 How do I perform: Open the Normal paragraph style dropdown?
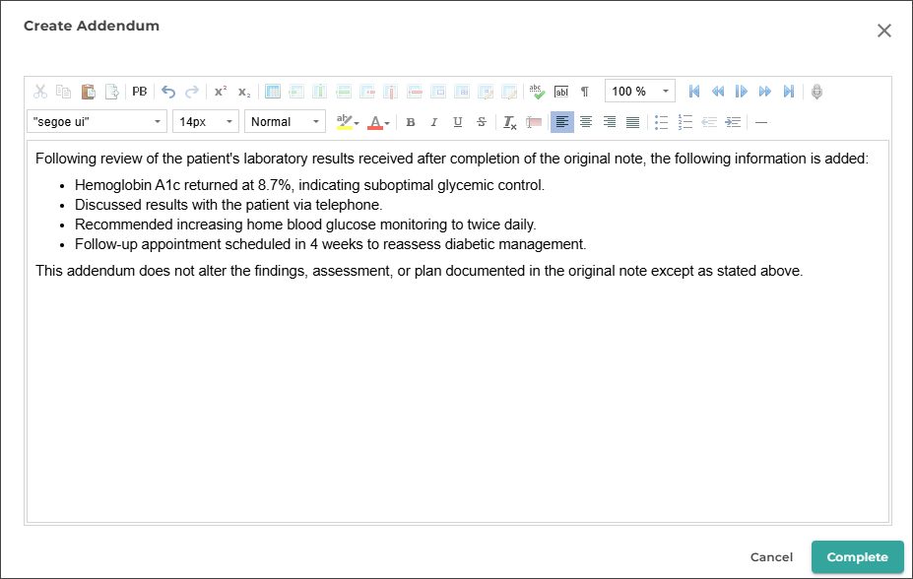click(x=285, y=122)
